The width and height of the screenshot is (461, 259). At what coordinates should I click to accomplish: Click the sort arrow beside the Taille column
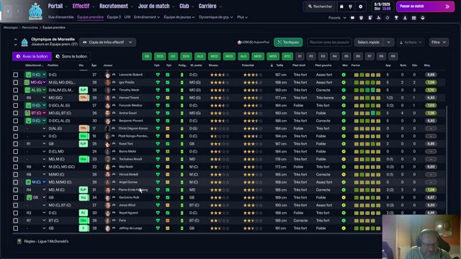click(x=272, y=65)
